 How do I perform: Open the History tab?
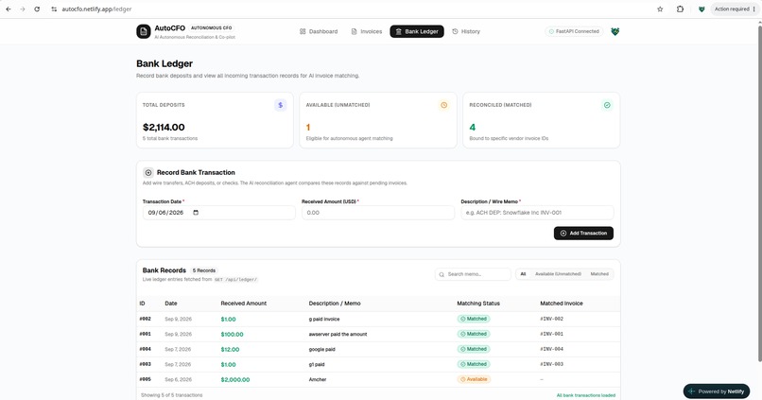coord(466,31)
